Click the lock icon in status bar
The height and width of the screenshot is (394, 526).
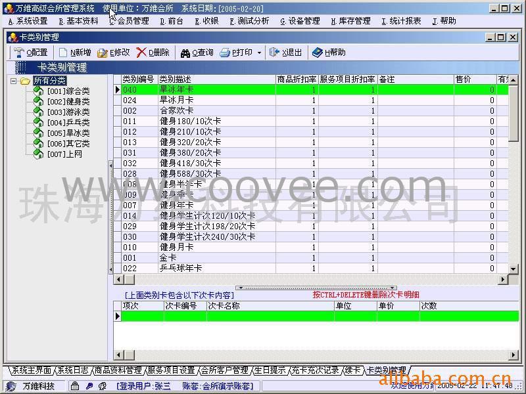pyautogui.click(x=75, y=386)
